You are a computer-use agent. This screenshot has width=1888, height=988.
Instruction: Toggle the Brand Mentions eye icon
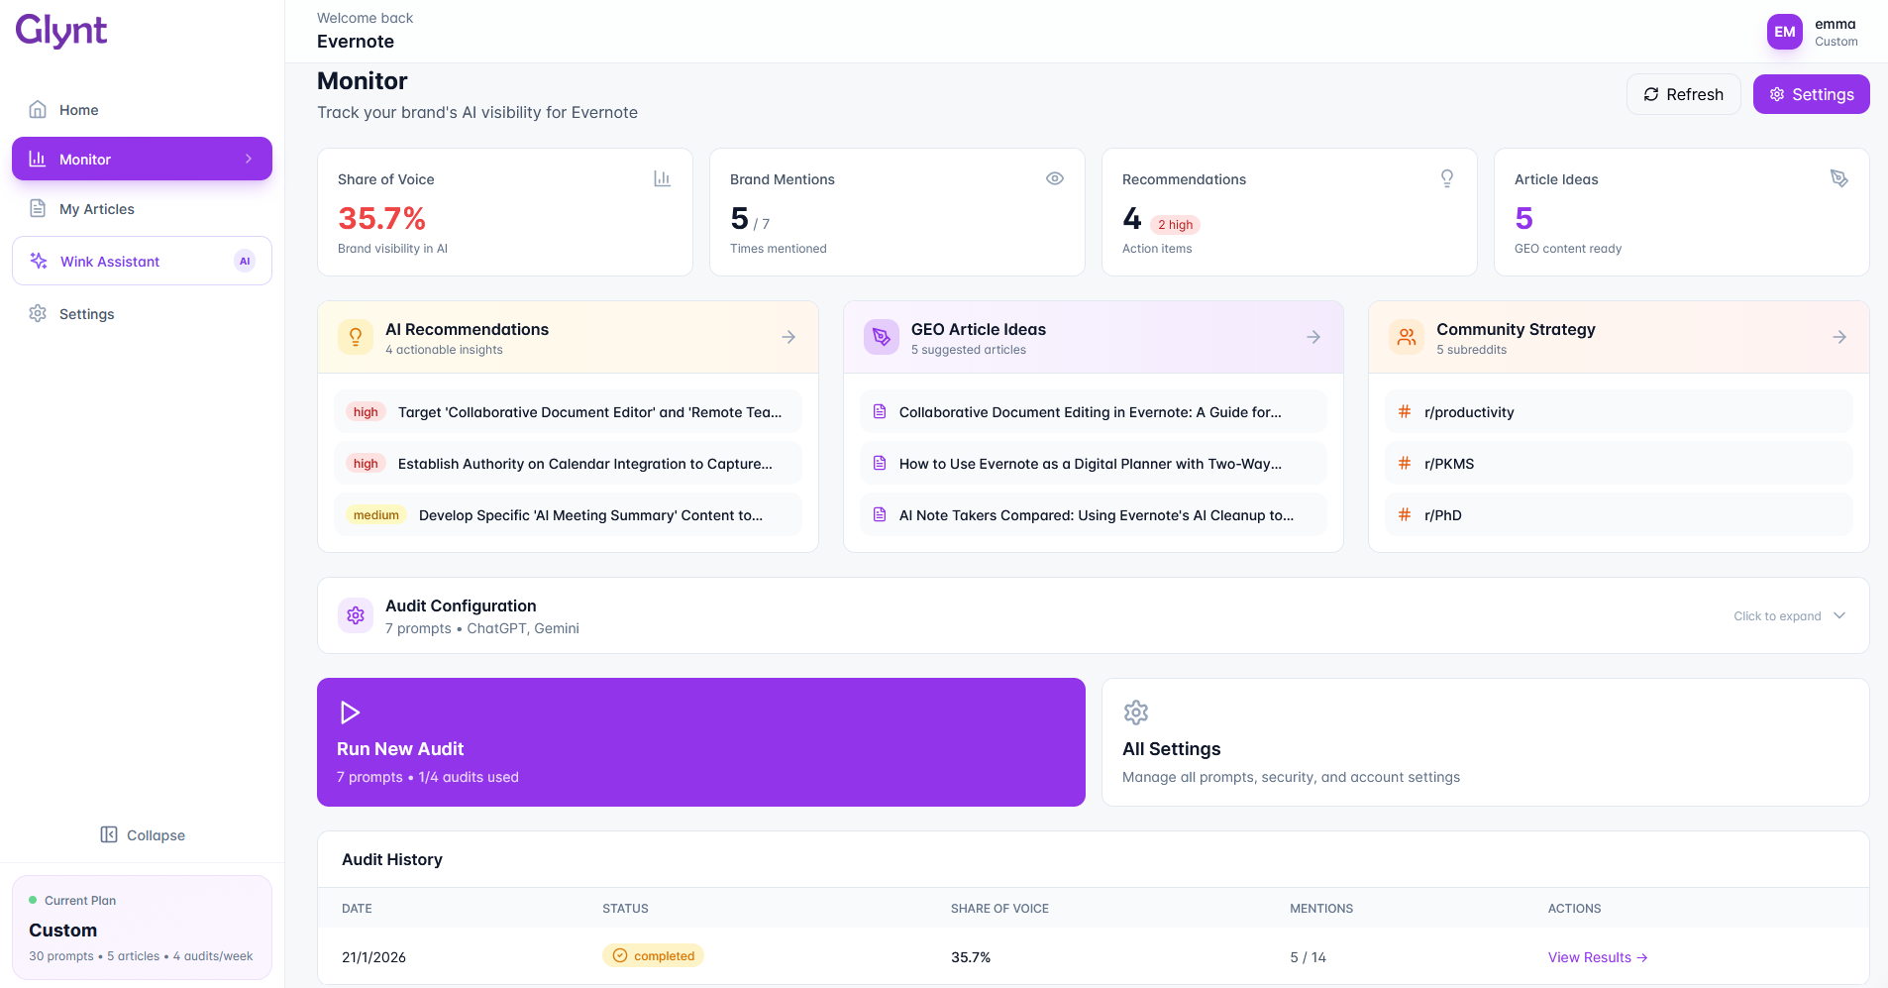[x=1055, y=178]
